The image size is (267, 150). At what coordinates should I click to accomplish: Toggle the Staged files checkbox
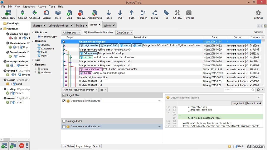64,95
